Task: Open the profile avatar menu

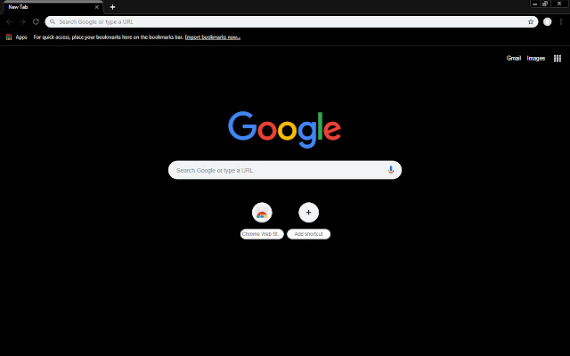Action: (x=547, y=21)
